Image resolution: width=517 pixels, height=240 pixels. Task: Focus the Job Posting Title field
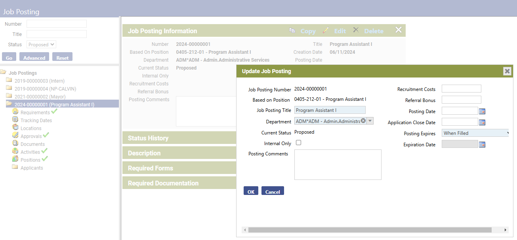pos(330,110)
